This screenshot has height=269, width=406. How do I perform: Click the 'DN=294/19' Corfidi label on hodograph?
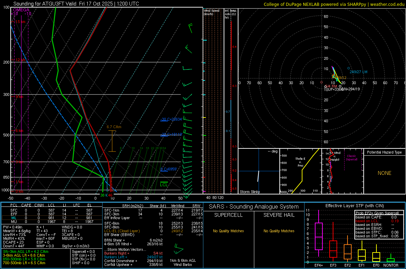coord(350,89)
